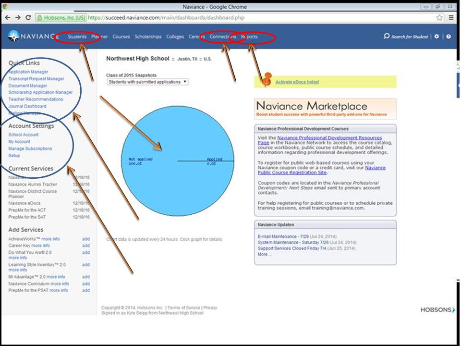The width and height of the screenshot is (461, 346).
Task: Add PrepMe for the PSAT service
Action: (86, 290)
